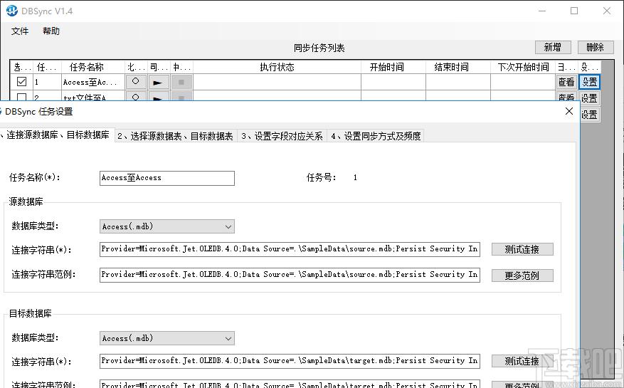The width and height of the screenshot is (624, 388).
Task: Open the 文件 menu
Action: [20, 31]
